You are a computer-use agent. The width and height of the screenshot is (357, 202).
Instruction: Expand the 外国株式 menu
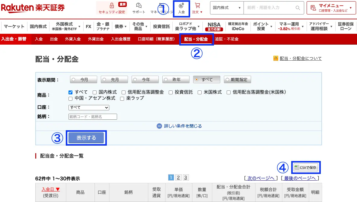(x=66, y=27)
